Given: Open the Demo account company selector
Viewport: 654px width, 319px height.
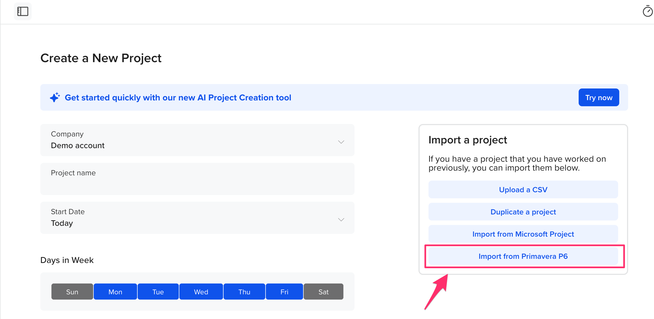Looking at the screenshot, I should click(197, 140).
